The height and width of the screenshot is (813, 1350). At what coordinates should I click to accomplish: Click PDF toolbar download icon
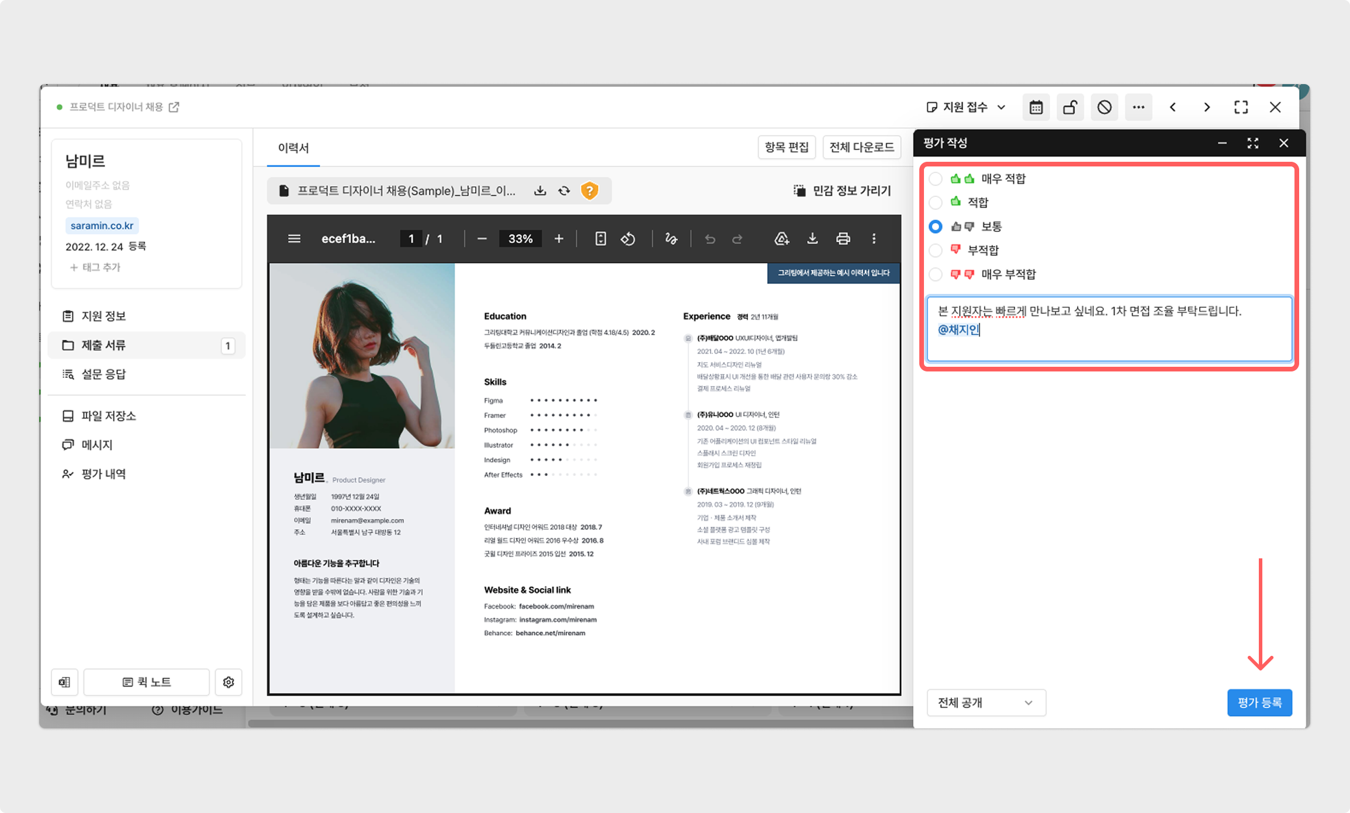[812, 239]
